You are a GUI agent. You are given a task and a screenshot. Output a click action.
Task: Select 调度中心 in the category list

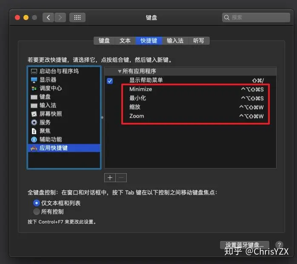click(x=64, y=88)
